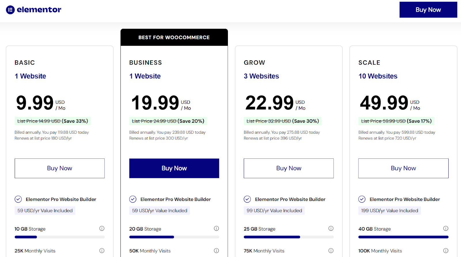Click Basic plan Elementor Pro checkmark icon
The height and width of the screenshot is (257, 461).
click(18, 199)
